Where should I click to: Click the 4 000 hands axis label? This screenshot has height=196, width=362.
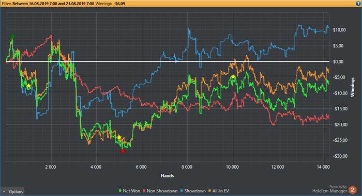tap(96, 167)
